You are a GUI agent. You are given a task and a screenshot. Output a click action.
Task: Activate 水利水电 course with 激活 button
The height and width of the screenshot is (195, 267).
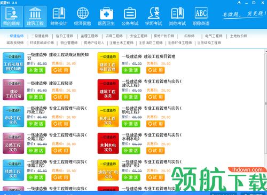tap(131, 151)
